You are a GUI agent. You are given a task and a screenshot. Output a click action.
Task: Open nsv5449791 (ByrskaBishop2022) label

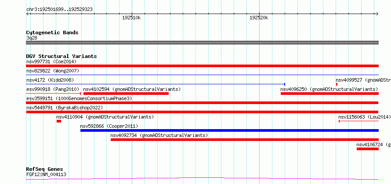pos(65,108)
